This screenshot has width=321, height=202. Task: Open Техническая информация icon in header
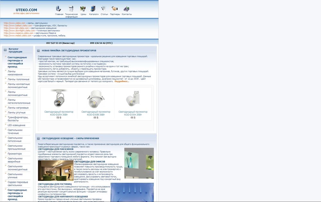coord(71,9)
